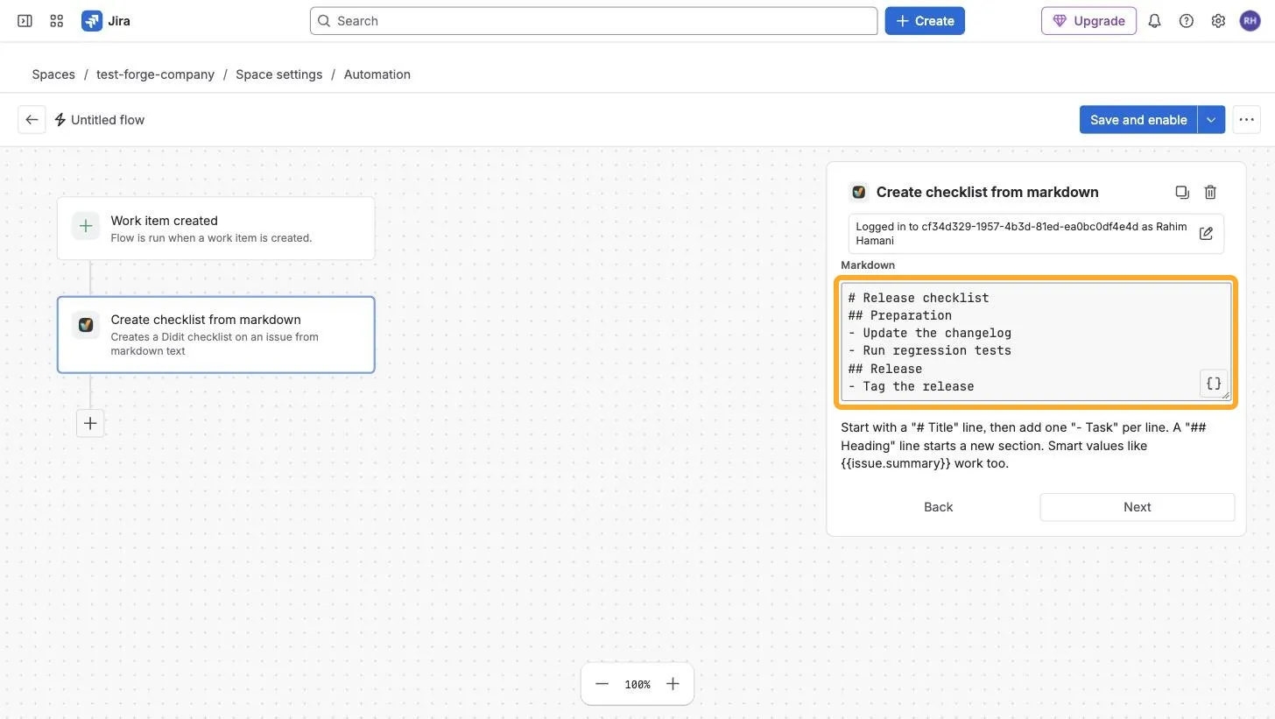Open the notifications bell
This screenshot has width=1275, height=719.
tap(1154, 21)
